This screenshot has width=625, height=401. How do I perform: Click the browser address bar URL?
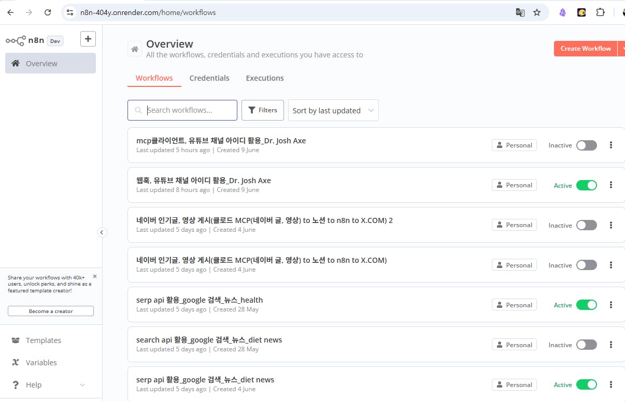coord(148,12)
